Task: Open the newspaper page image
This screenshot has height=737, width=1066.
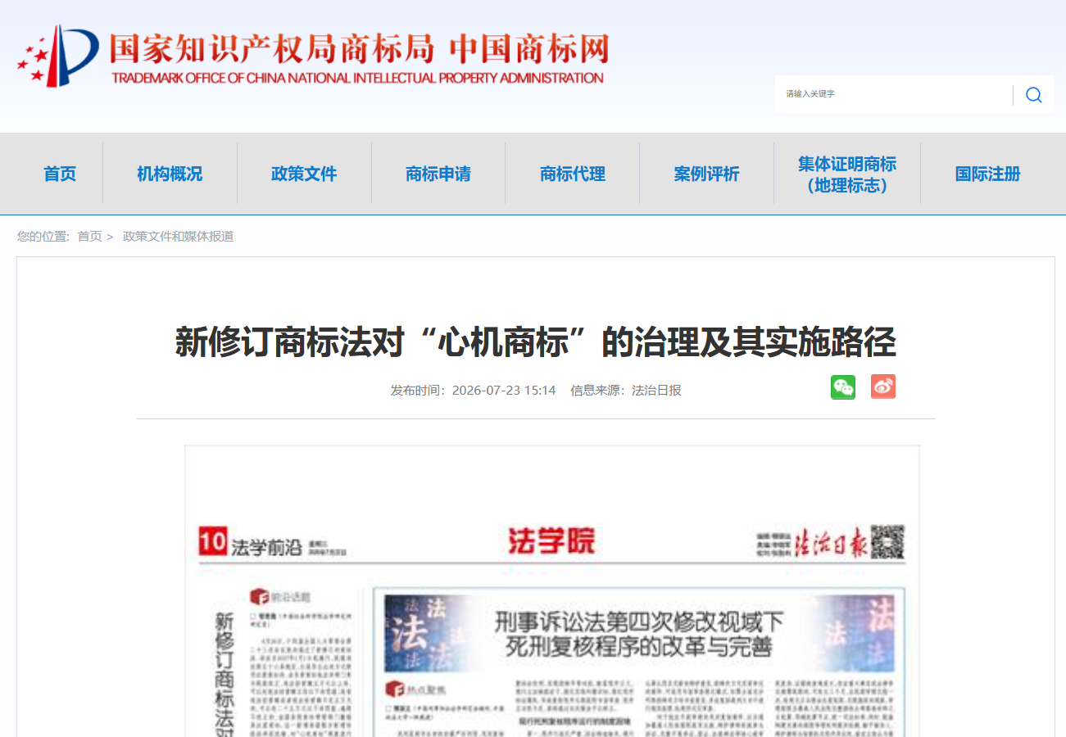Action: pos(551,591)
